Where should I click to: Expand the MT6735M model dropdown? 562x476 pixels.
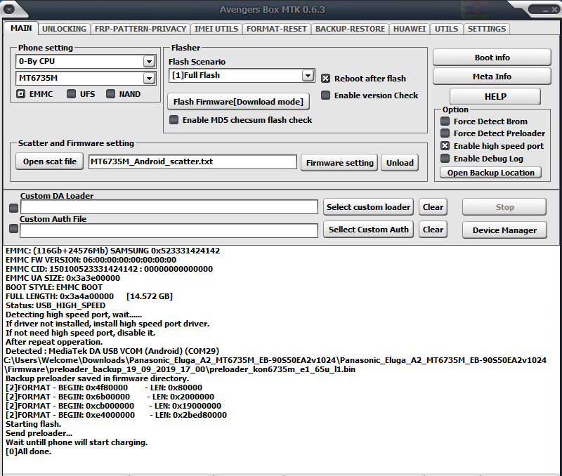(x=149, y=79)
